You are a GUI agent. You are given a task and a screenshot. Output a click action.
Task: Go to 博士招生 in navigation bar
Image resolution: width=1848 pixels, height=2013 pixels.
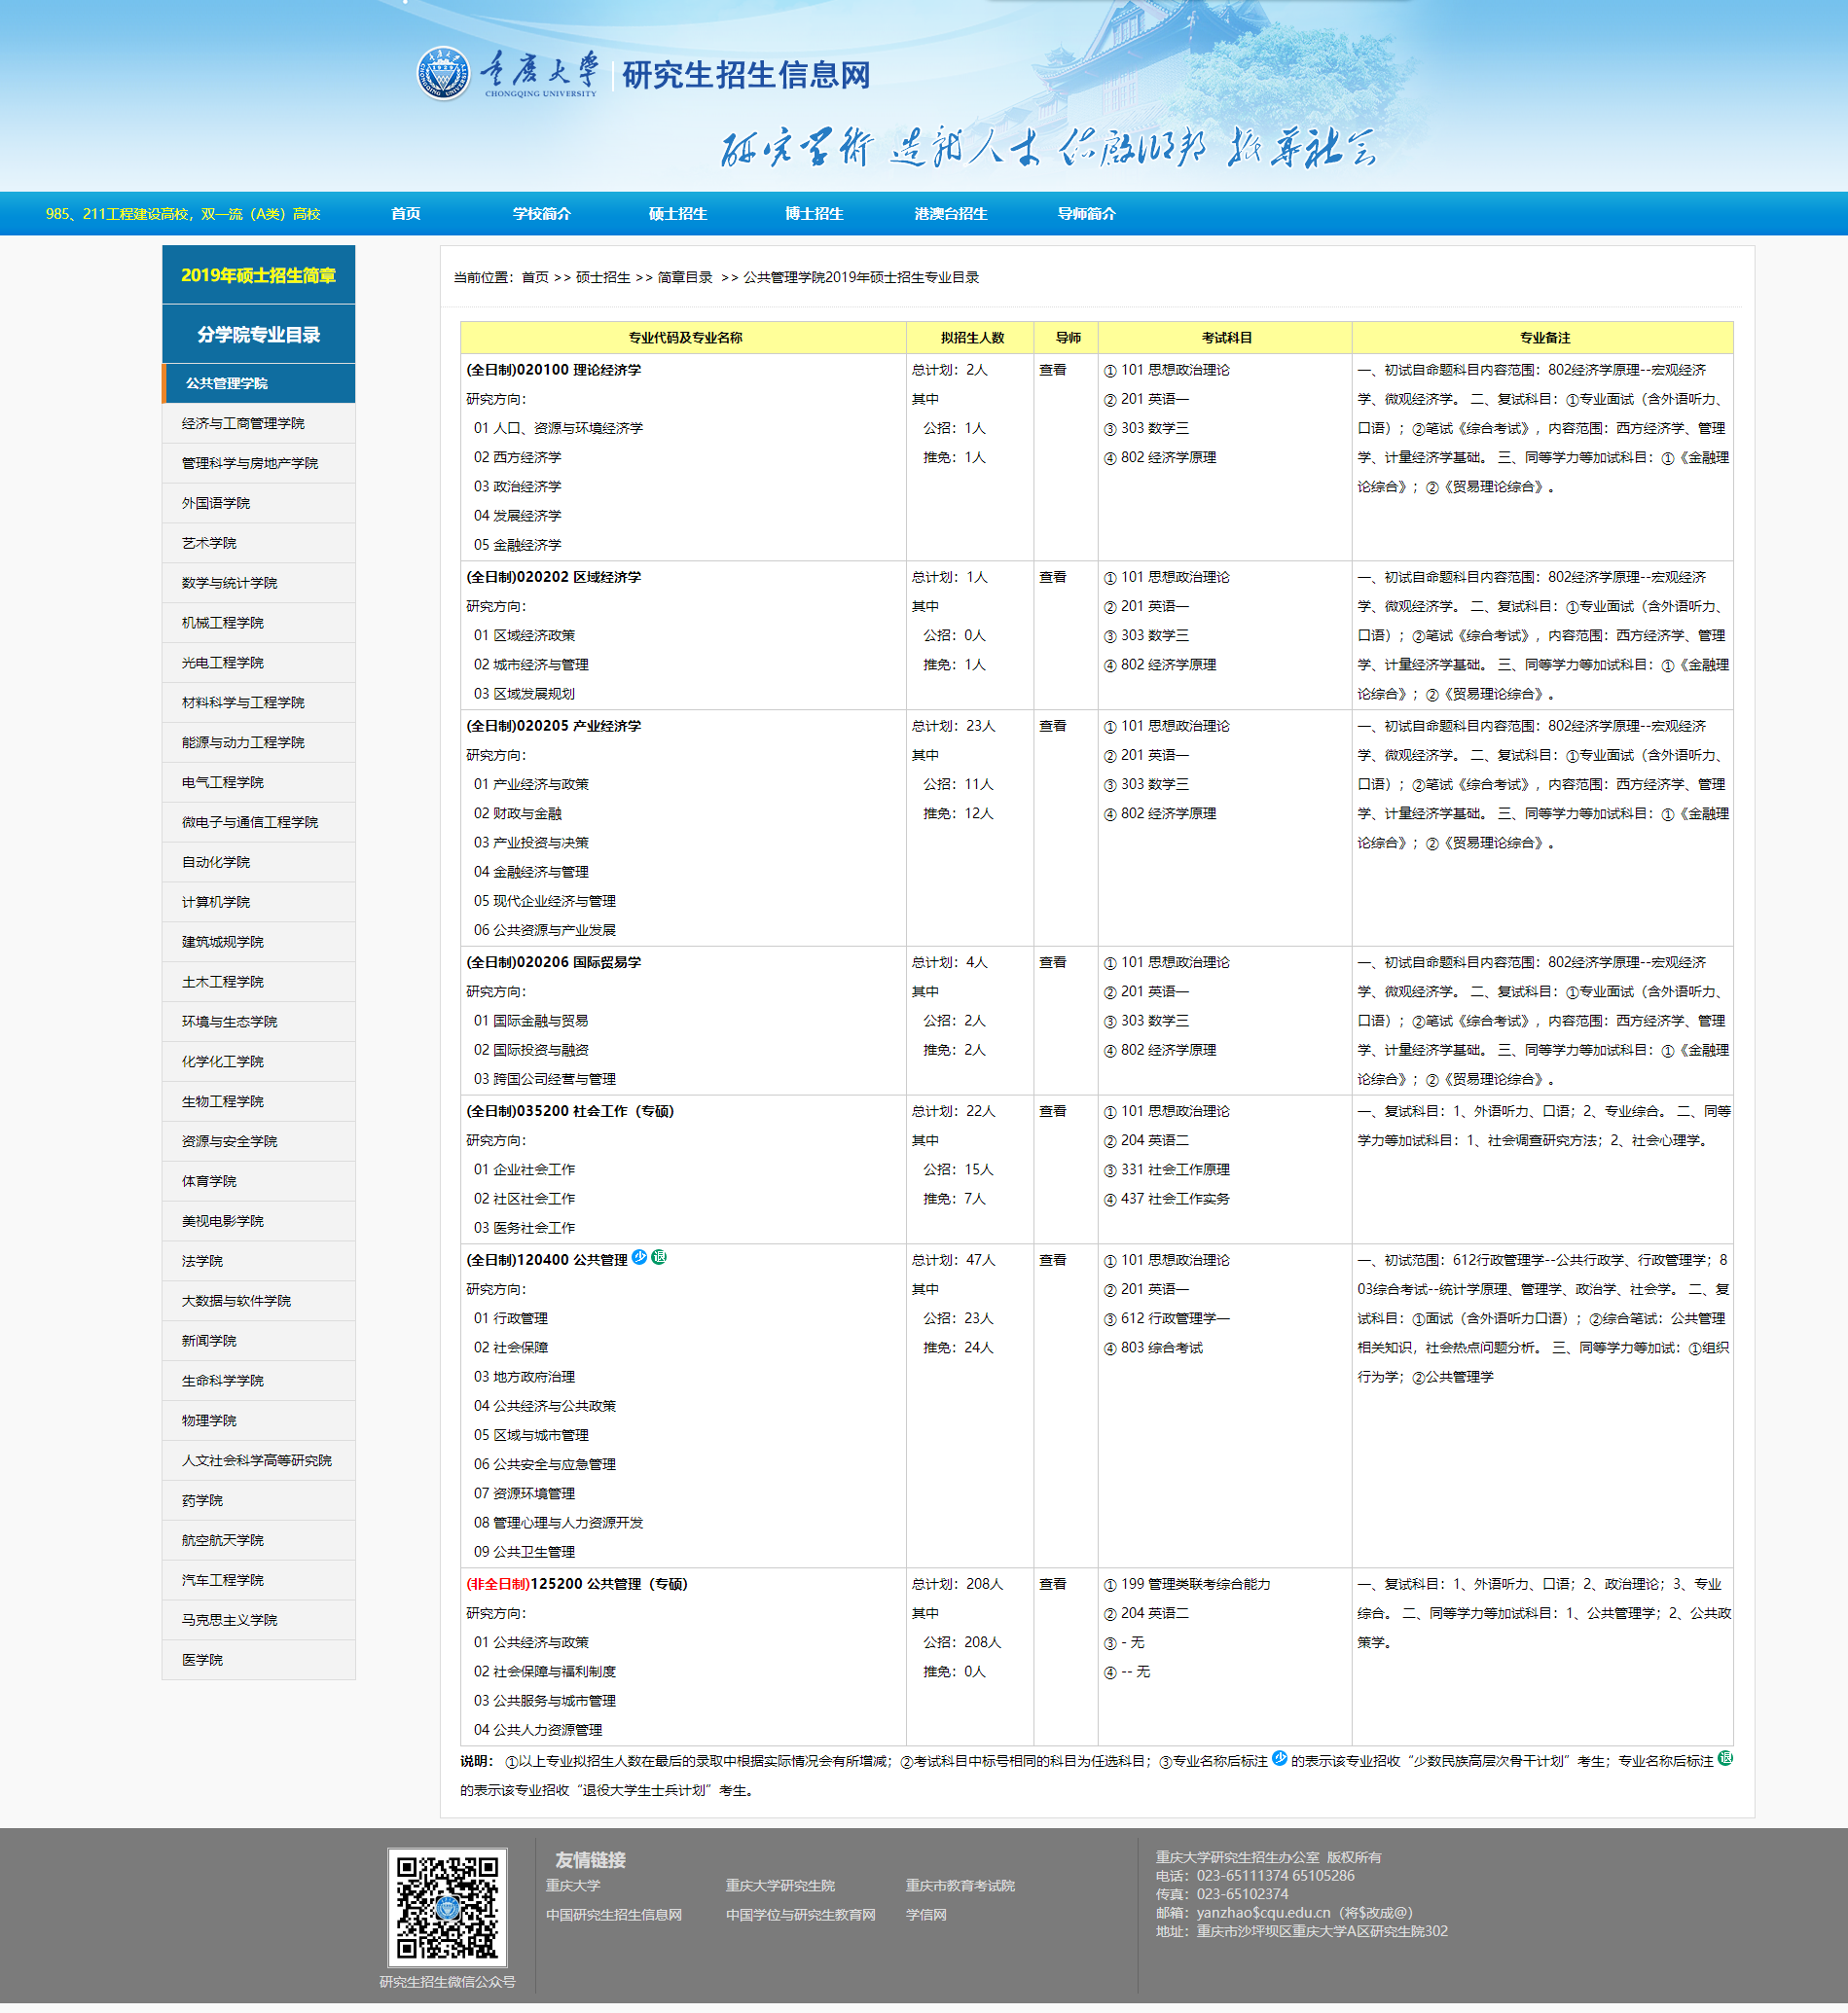(813, 214)
